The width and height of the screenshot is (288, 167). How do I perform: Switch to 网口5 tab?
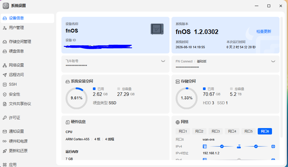point(248,131)
